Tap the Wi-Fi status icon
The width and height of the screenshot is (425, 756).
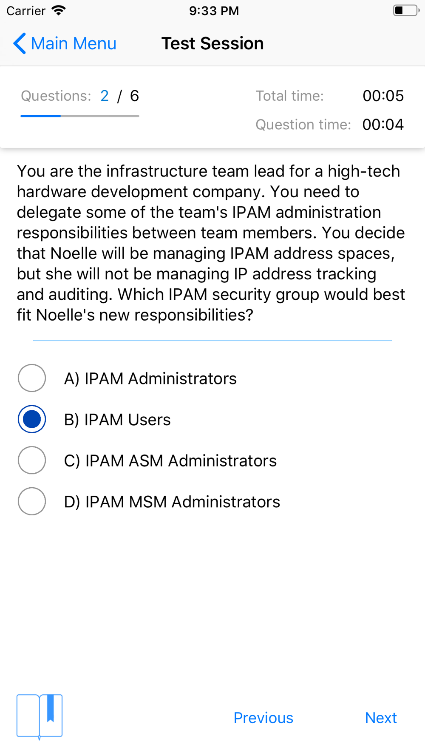click(59, 11)
